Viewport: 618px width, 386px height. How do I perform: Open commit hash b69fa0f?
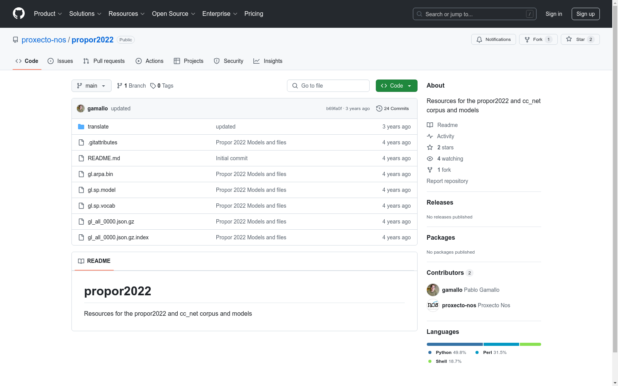pos(334,108)
